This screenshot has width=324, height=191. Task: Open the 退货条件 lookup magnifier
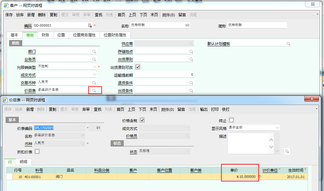tap(191, 83)
